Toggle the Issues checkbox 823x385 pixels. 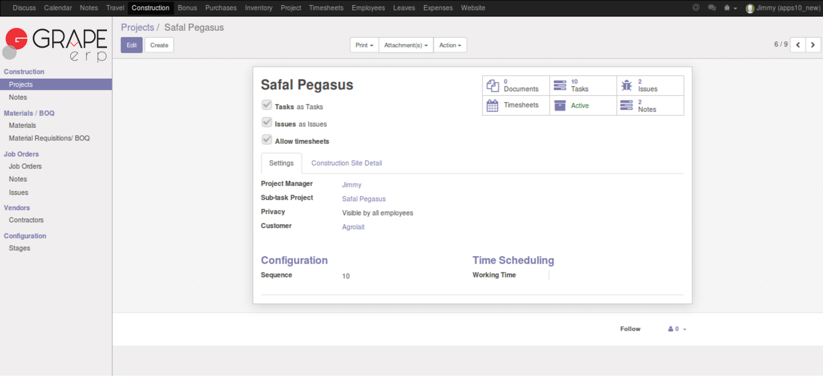point(267,123)
